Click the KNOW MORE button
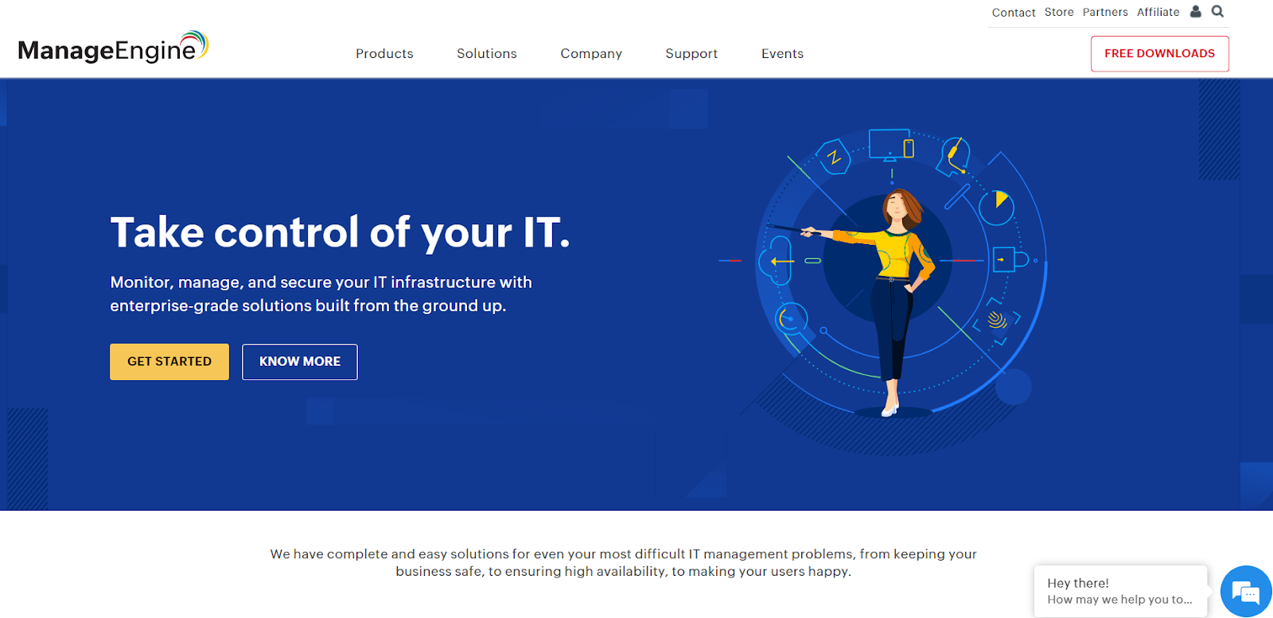 tap(300, 362)
